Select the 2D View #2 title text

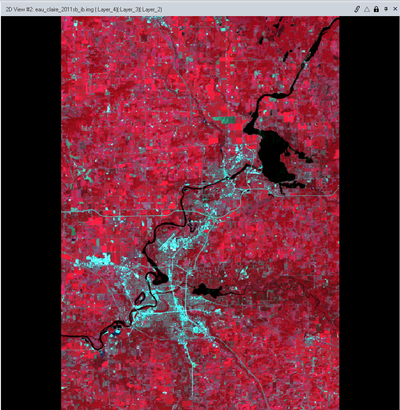tap(84, 9)
